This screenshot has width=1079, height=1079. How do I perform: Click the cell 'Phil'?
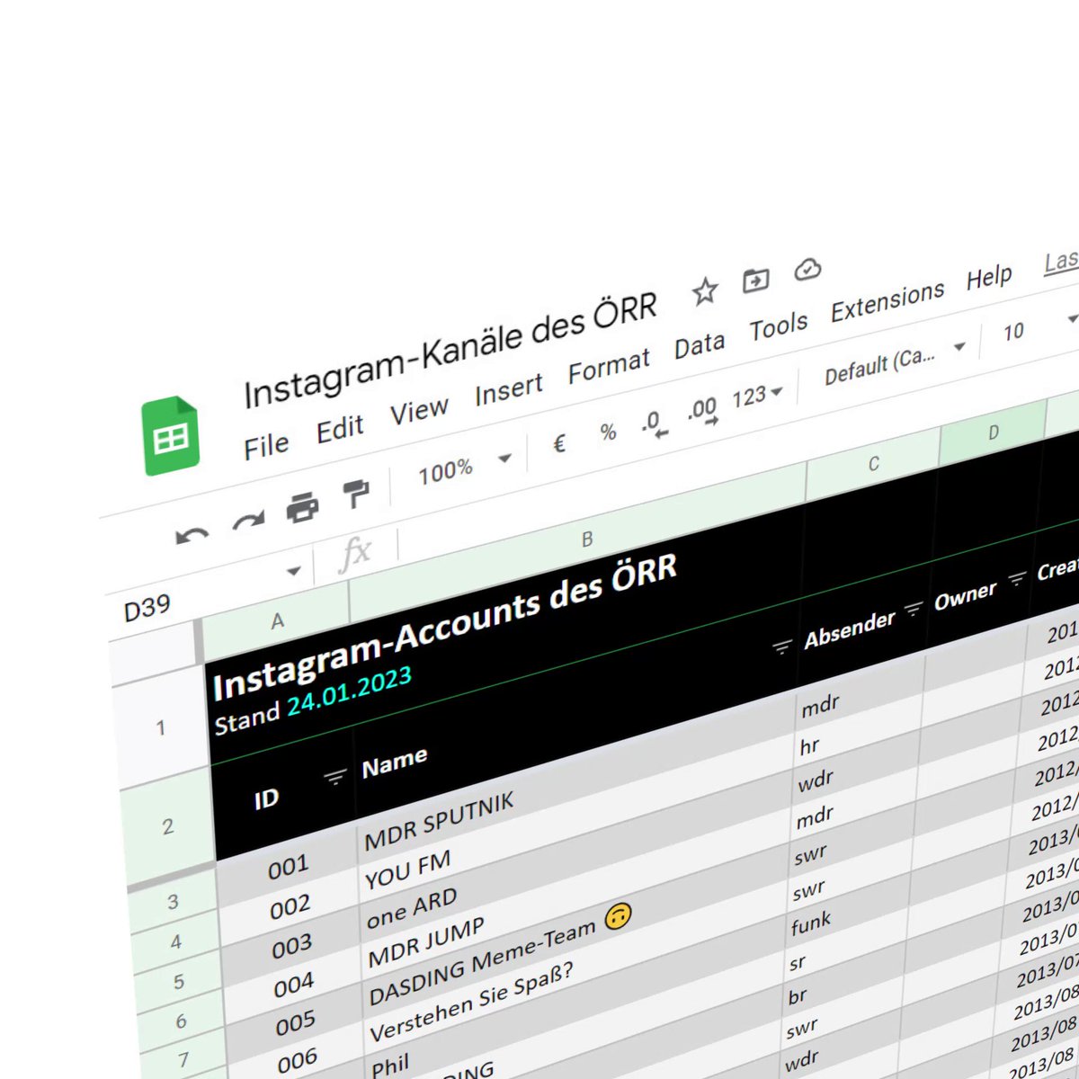tap(390, 1068)
